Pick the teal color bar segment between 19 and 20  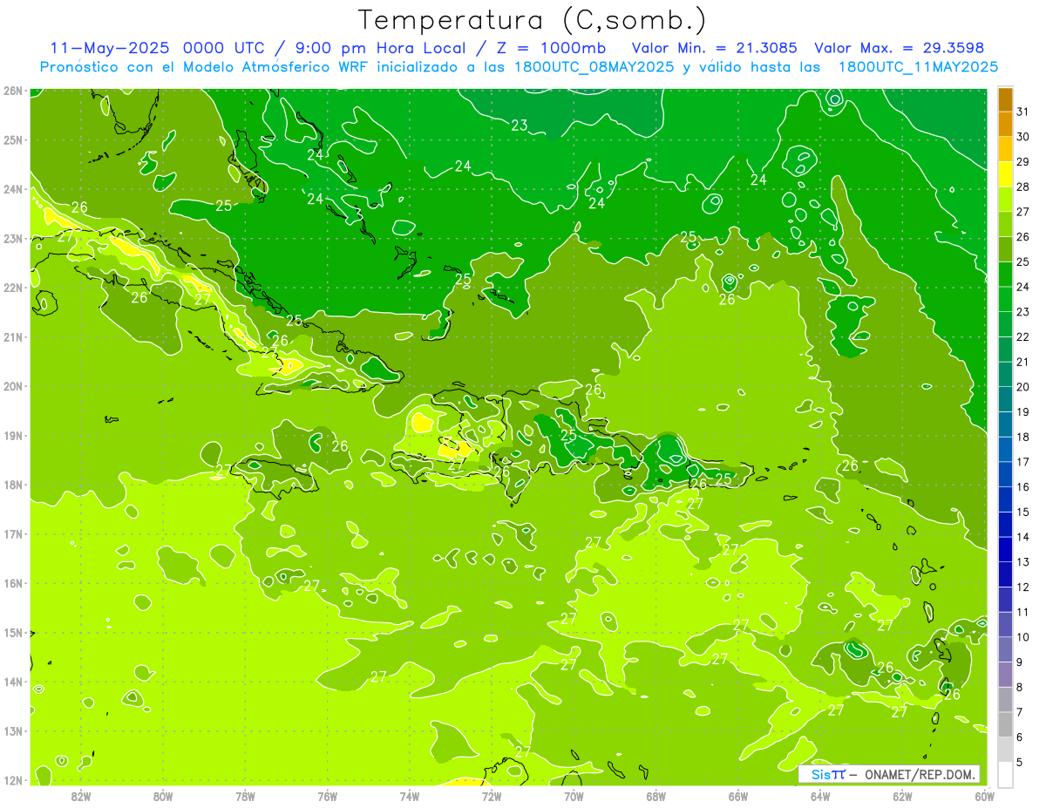1005,399
